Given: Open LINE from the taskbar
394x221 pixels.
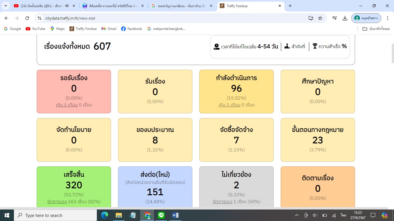Looking at the screenshot, I should tap(161, 215).
